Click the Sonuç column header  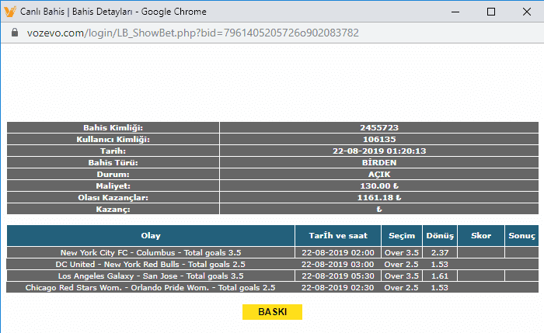point(521,236)
